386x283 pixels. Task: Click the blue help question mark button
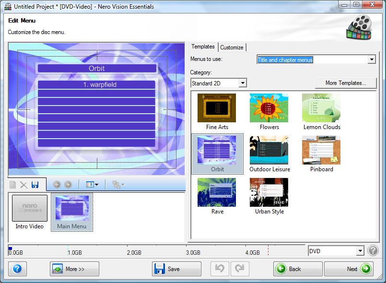[17, 269]
